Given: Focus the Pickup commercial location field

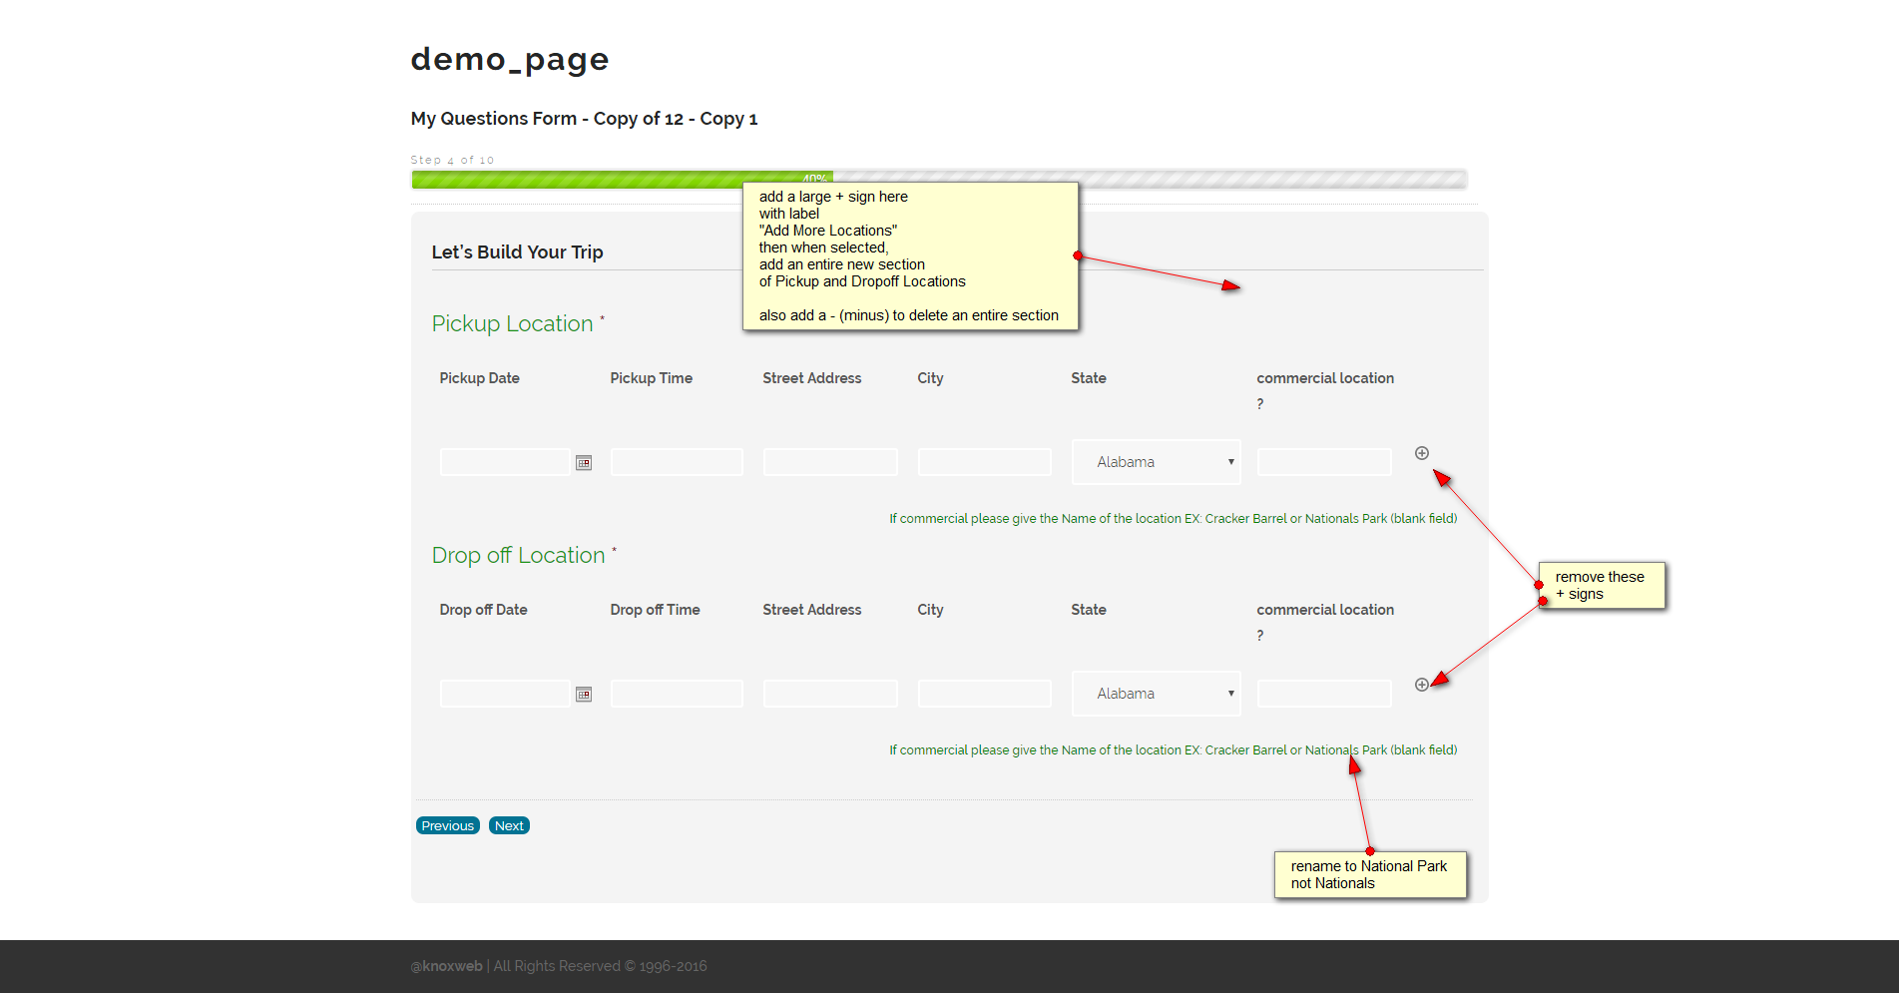Looking at the screenshot, I should [x=1324, y=462].
